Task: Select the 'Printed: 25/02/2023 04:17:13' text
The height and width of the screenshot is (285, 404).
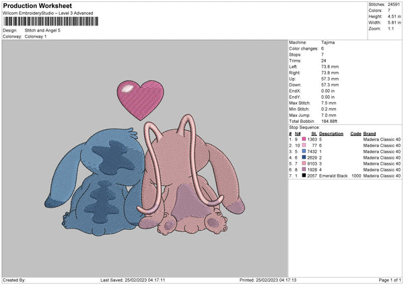Action: coord(268,280)
